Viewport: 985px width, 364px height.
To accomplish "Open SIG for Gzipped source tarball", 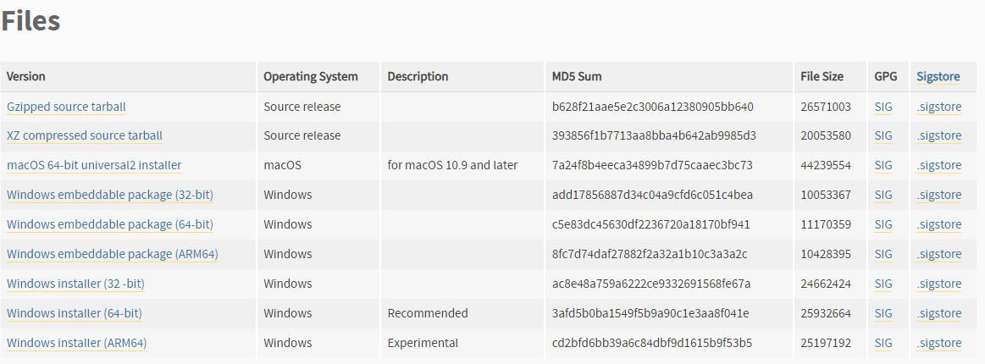I will coord(883,107).
